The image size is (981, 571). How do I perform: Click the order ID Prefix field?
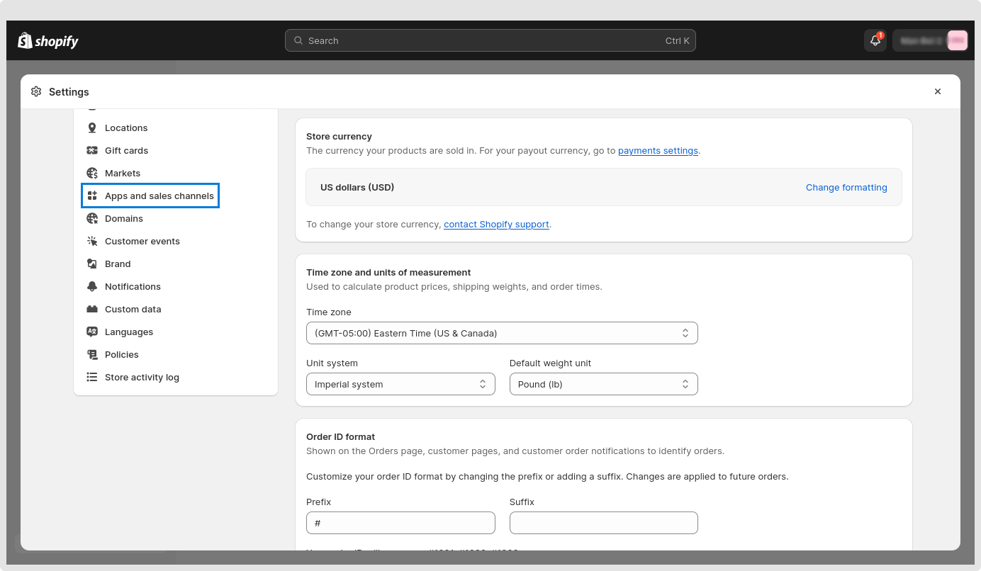pyautogui.click(x=400, y=523)
